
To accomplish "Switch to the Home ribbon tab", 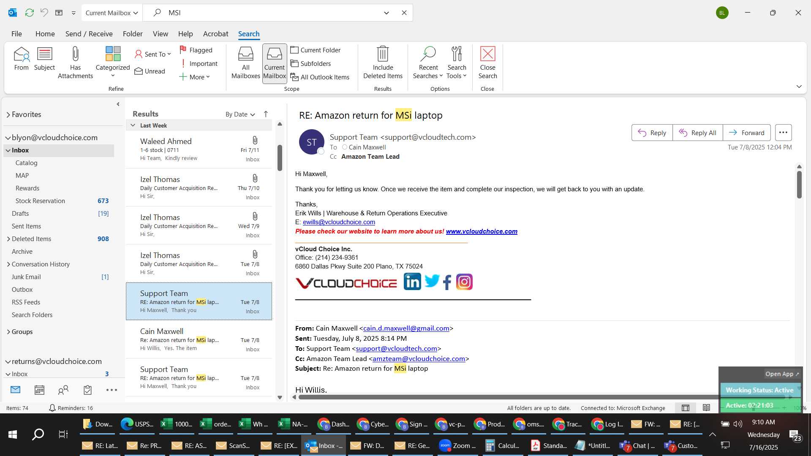I will pos(45,34).
